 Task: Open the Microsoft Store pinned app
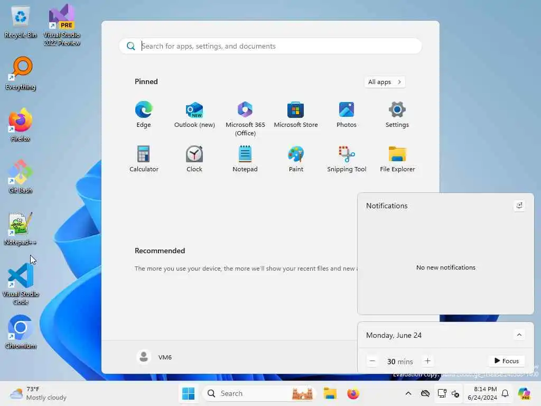click(296, 115)
